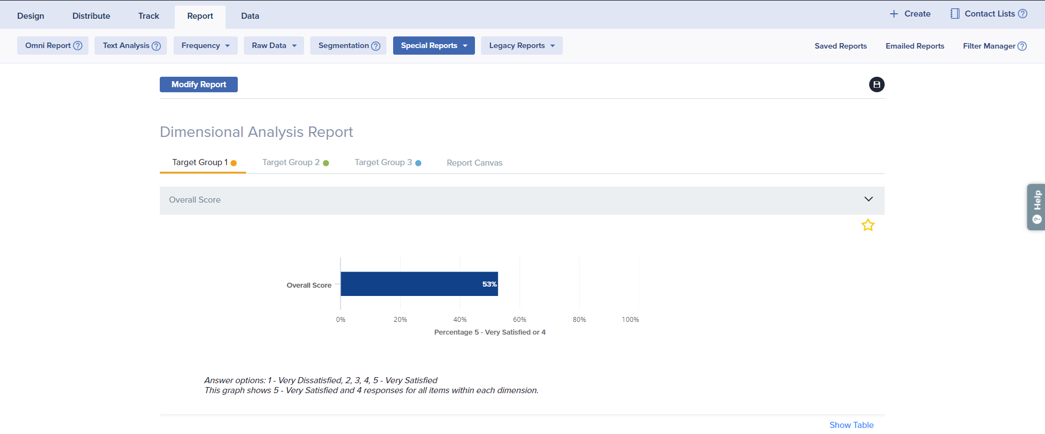The height and width of the screenshot is (434, 1045).
Task: Click help icon beside Text Analysis
Action: point(156,46)
